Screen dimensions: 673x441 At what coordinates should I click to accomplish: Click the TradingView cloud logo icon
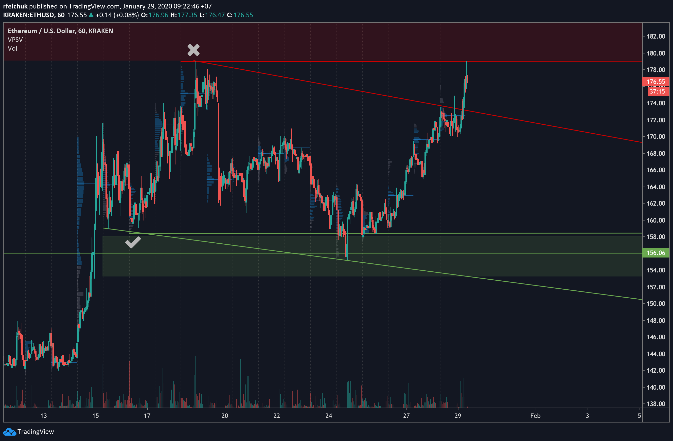9,432
